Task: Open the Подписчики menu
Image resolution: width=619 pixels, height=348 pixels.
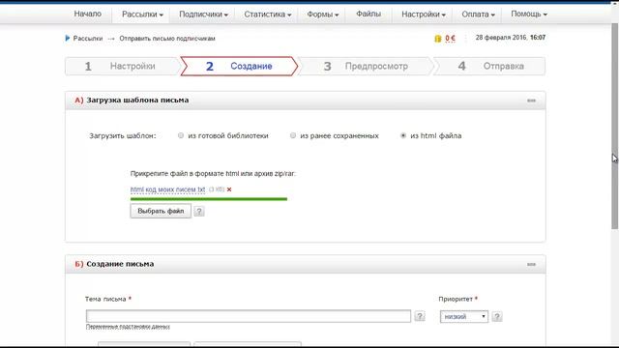Action: [x=203, y=14]
